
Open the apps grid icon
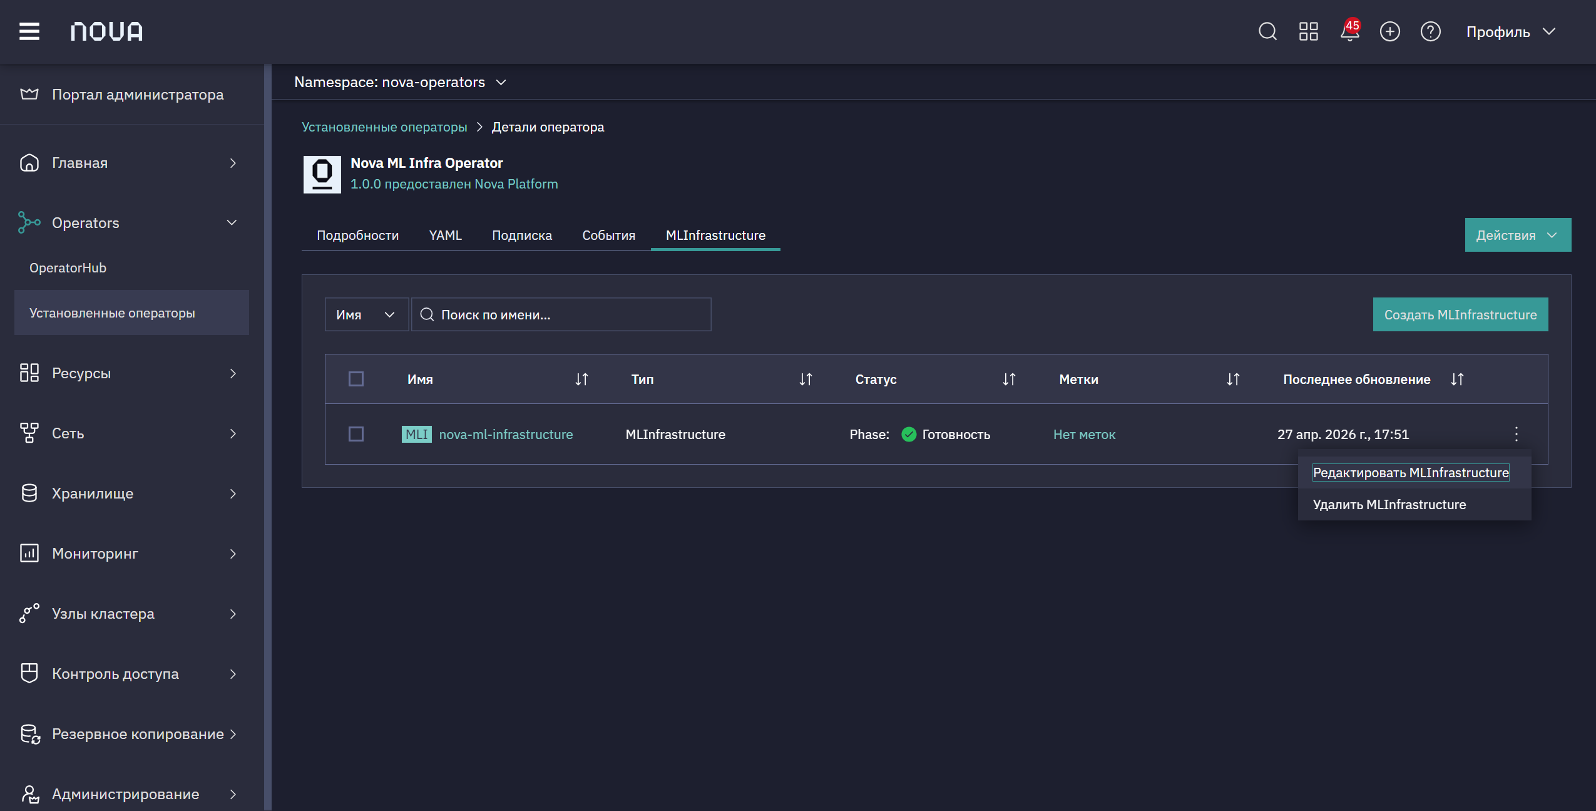pyautogui.click(x=1308, y=31)
